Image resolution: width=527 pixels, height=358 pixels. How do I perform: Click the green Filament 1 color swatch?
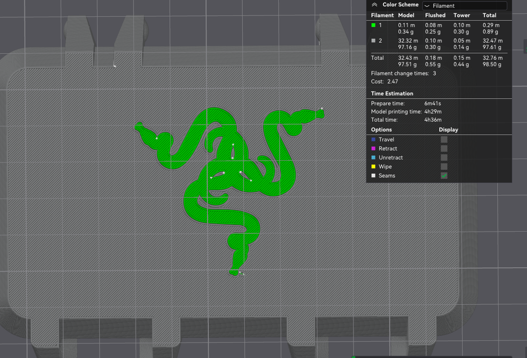(x=373, y=25)
